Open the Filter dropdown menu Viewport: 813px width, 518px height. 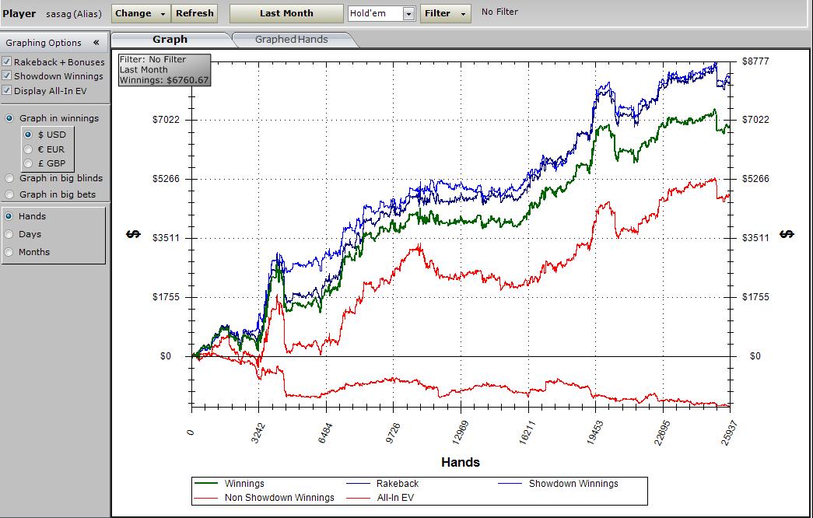click(446, 13)
